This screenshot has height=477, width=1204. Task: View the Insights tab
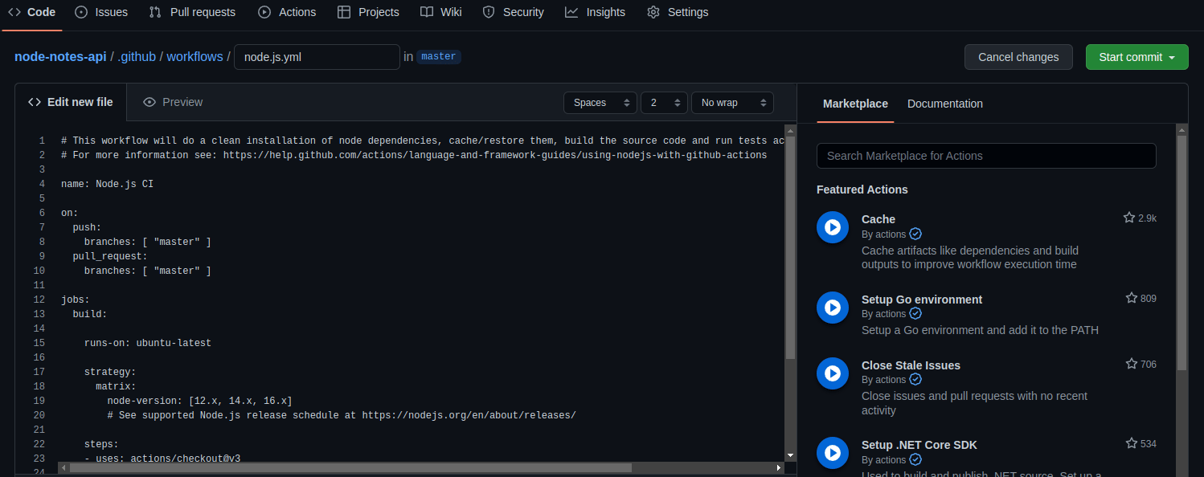click(595, 12)
